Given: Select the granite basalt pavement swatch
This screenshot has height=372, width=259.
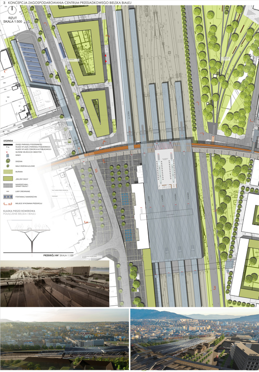Looking at the screenshot, I should pos(8,186).
